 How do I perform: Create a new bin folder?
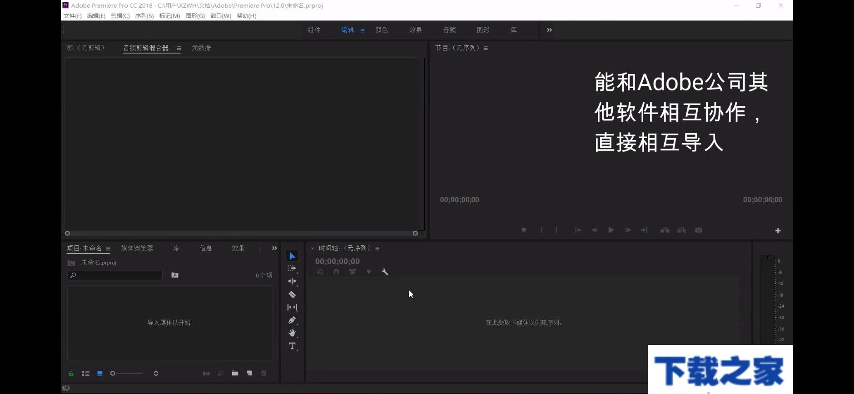click(x=235, y=374)
